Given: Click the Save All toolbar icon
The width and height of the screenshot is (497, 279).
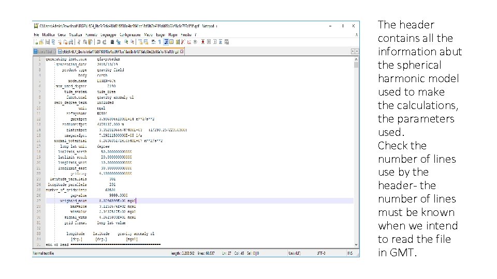Looking at the screenshot, I should (x=53, y=42).
